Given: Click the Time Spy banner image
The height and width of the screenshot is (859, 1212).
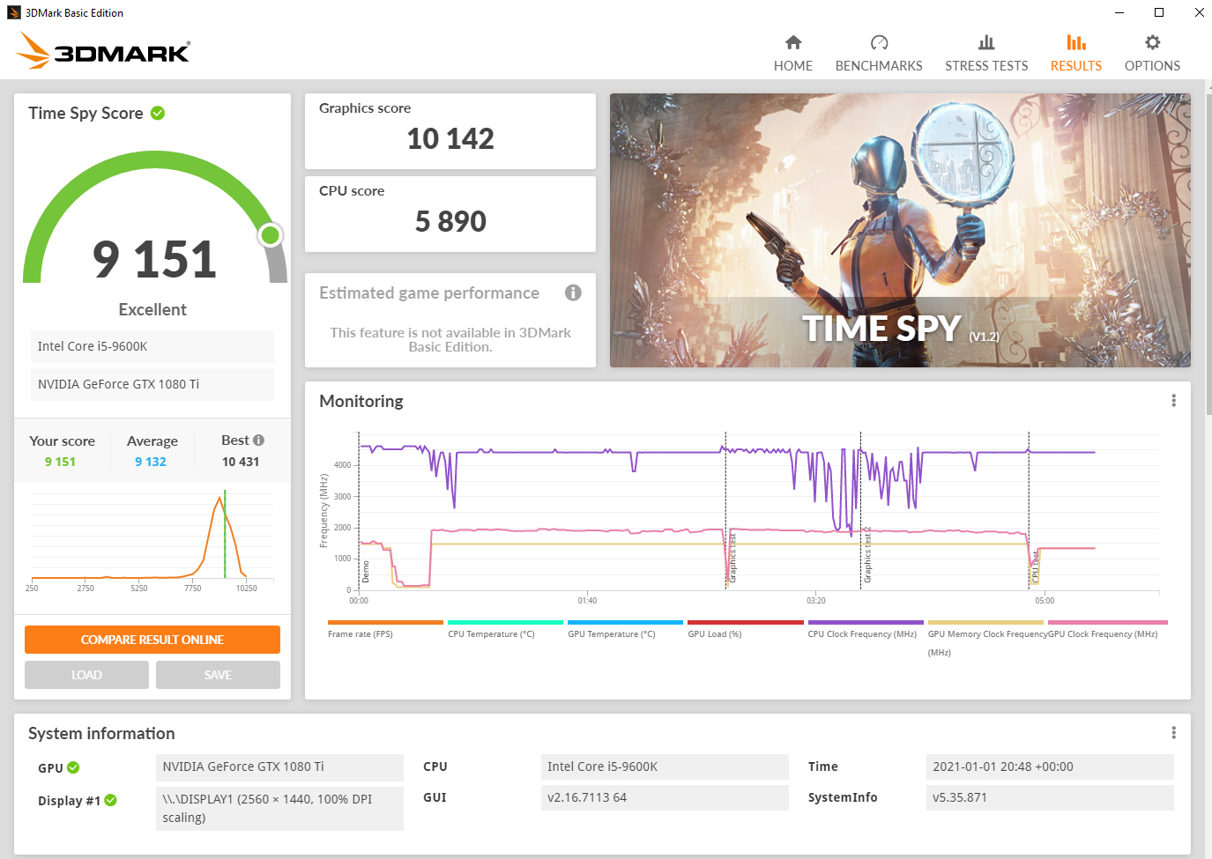Looking at the screenshot, I should (900, 230).
